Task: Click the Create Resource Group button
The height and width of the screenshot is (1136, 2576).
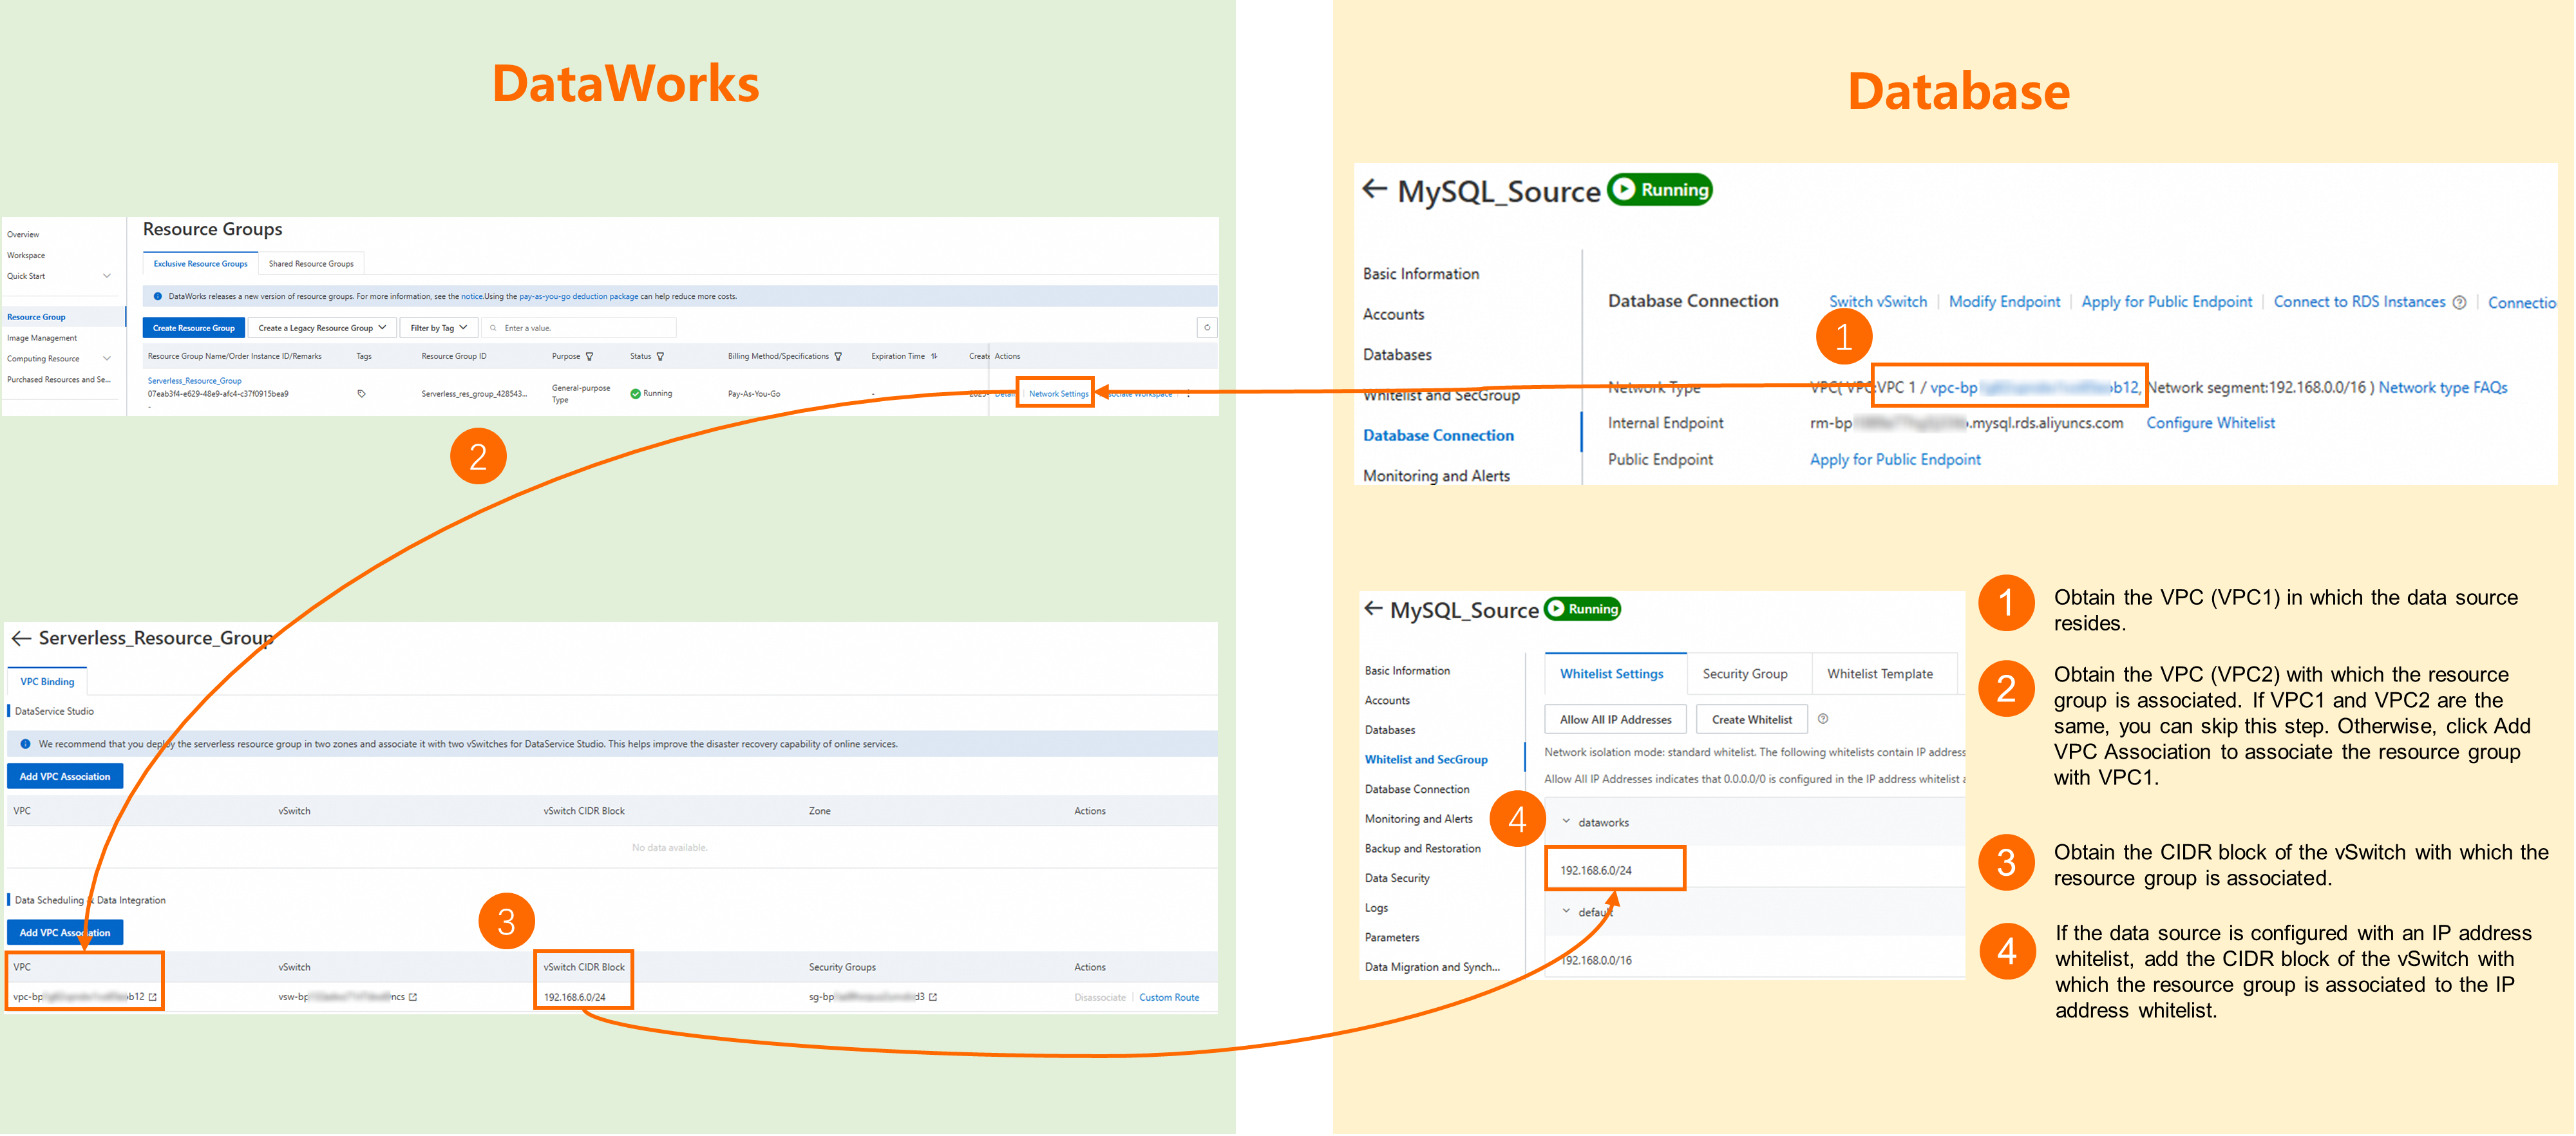Action: [194, 328]
